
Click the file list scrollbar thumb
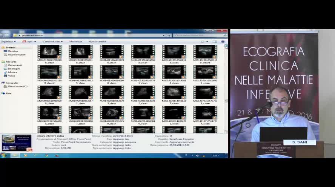pyautogui.click(x=226, y=101)
